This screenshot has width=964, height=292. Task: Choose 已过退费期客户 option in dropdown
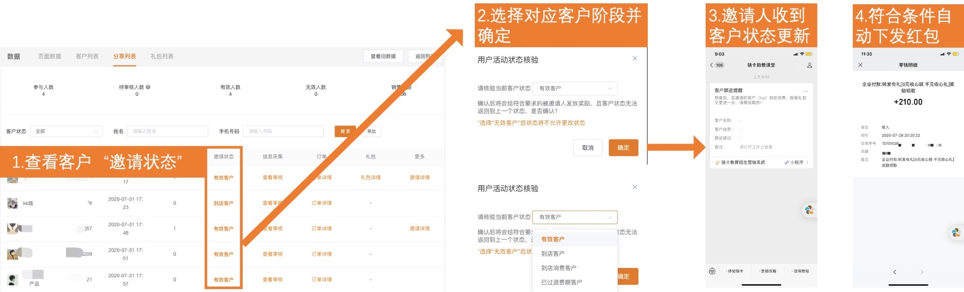[x=561, y=282]
